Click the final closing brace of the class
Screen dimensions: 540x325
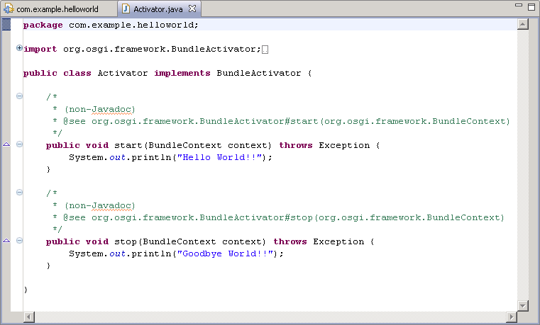click(26, 290)
